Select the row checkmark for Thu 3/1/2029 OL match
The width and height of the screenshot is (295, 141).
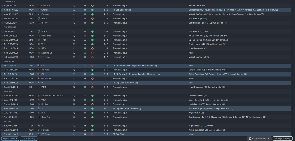(x=3, y=66)
